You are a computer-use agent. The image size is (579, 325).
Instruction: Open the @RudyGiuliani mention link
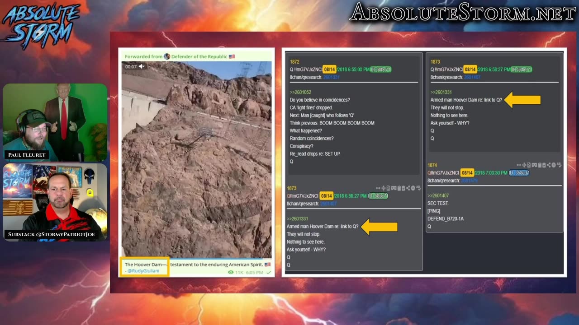point(143,271)
